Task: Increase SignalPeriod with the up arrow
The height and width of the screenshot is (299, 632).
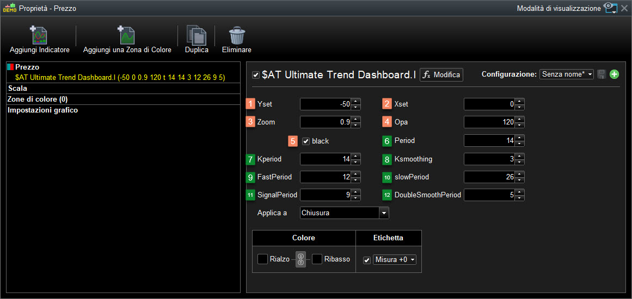Action: pos(356,192)
